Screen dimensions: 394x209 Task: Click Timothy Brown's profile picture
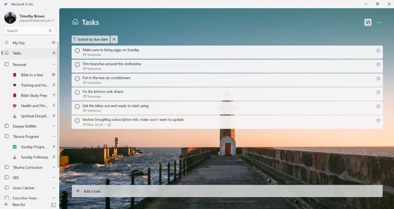pos(10,18)
